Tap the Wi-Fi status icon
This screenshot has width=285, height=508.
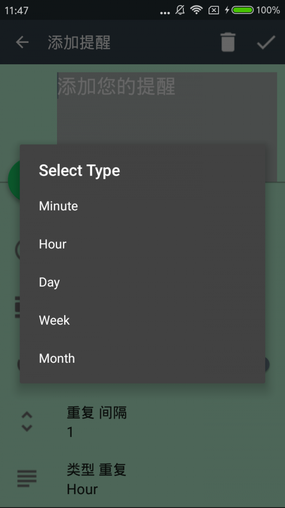pos(196,10)
